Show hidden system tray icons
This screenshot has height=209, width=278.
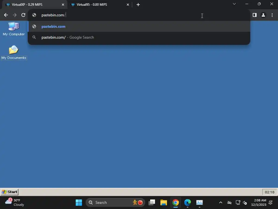coord(220,202)
